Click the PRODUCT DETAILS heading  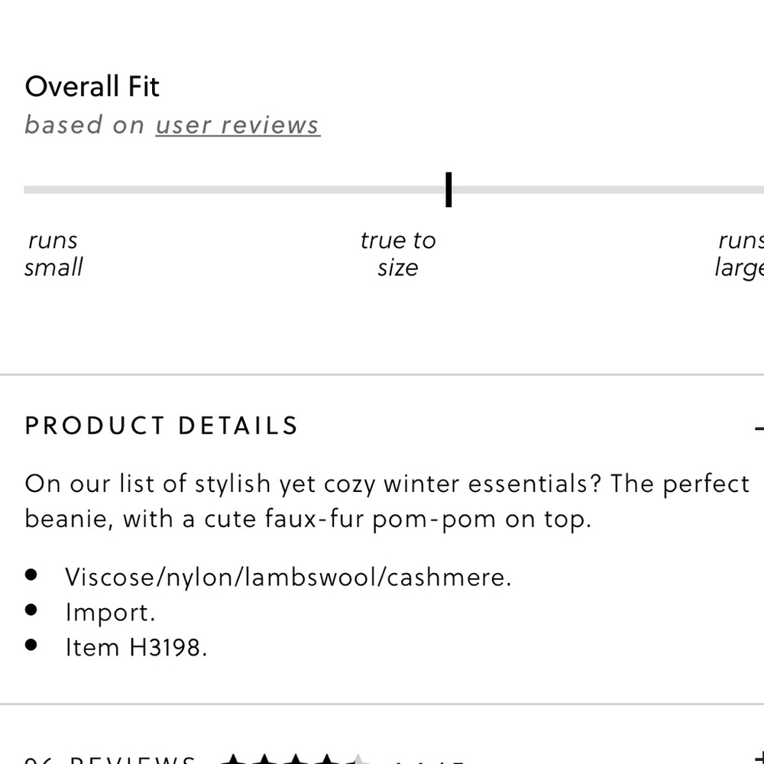coord(161,426)
